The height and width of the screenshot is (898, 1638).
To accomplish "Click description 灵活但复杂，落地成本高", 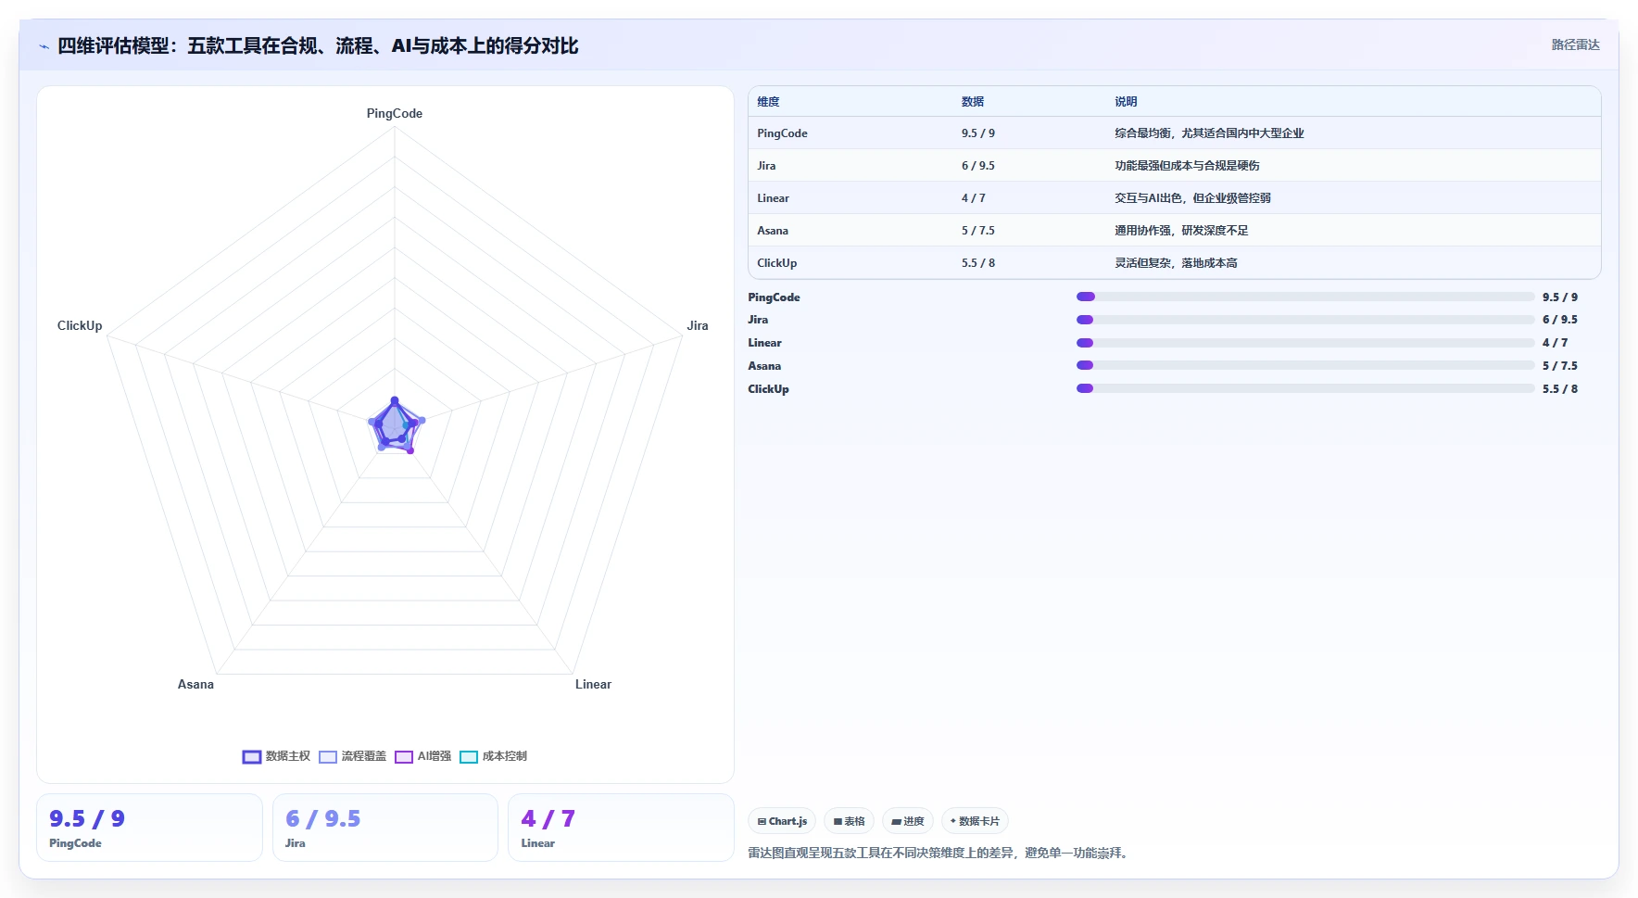I will (x=1176, y=263).
